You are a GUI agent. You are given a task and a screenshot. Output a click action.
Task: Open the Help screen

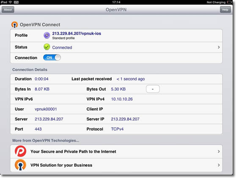(x=225, y=10)
